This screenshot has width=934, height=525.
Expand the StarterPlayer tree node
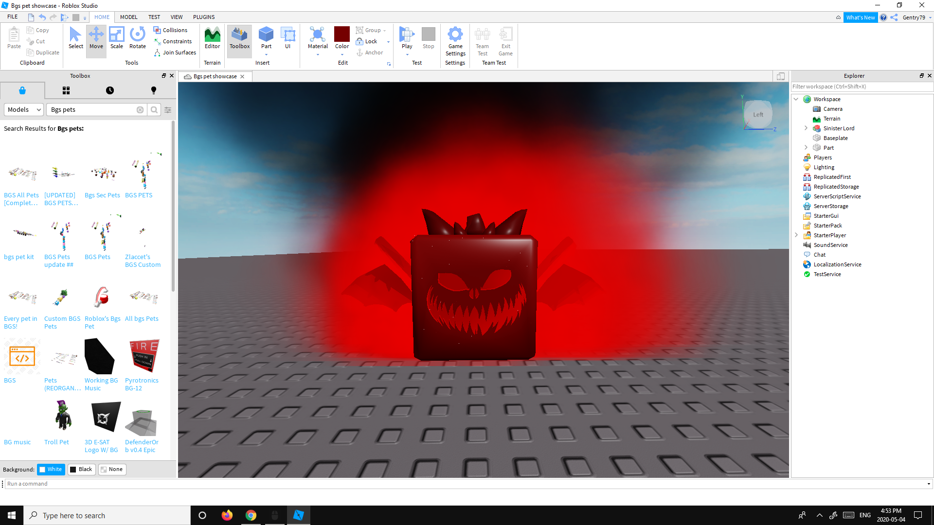click(796, 235)
